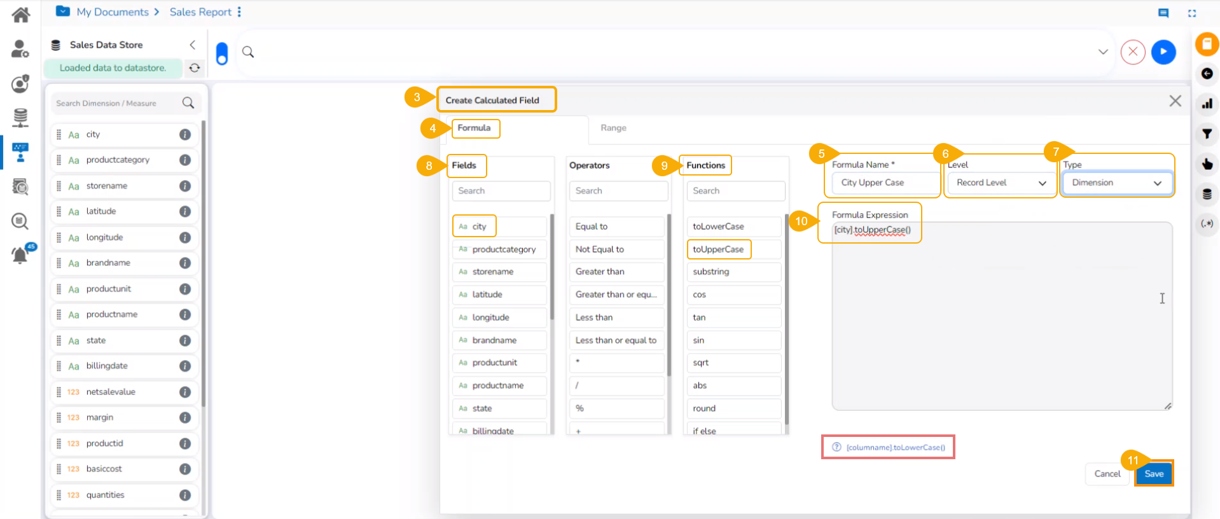Select the toUpperCase function

(734, 249)
